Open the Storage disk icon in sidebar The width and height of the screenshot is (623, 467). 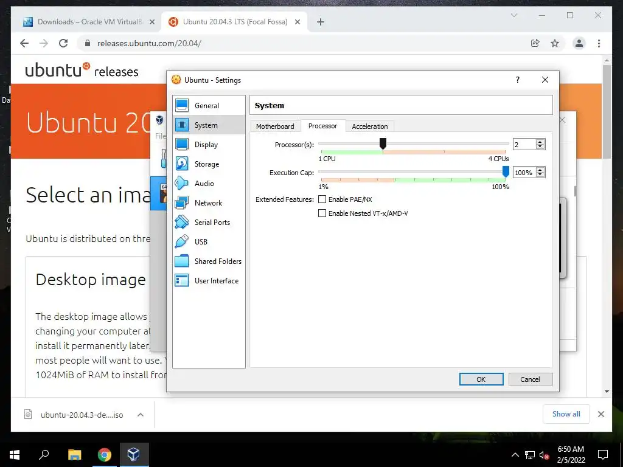[182, 164]
